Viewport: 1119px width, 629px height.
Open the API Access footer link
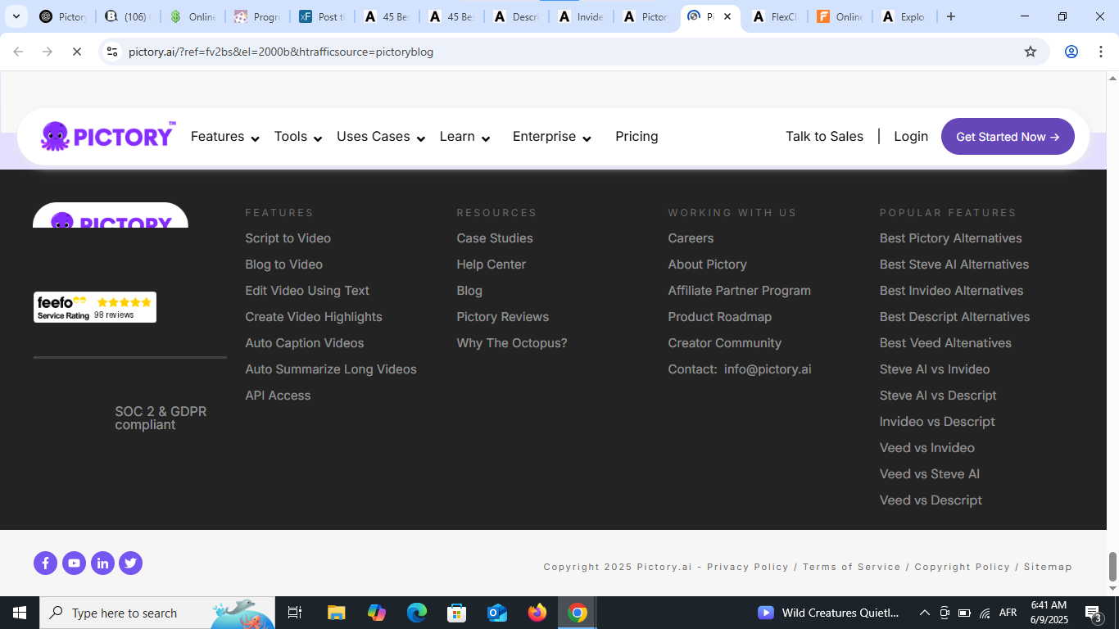point(278,396)
